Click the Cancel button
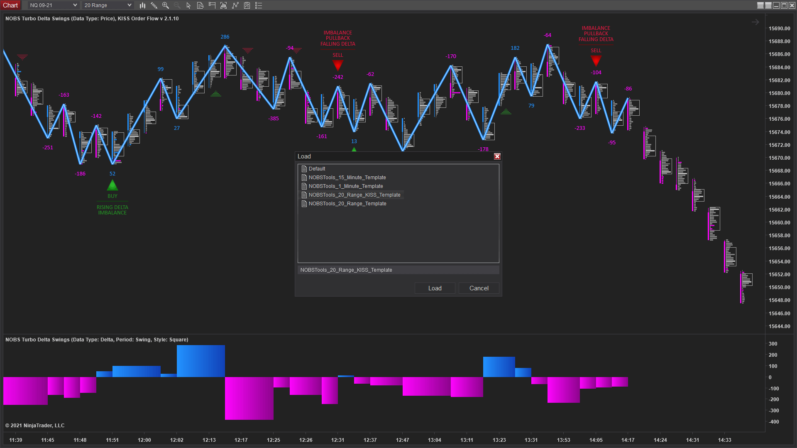Image resolution: width=797 pixels, height=448 pixels. pos(479,288)
